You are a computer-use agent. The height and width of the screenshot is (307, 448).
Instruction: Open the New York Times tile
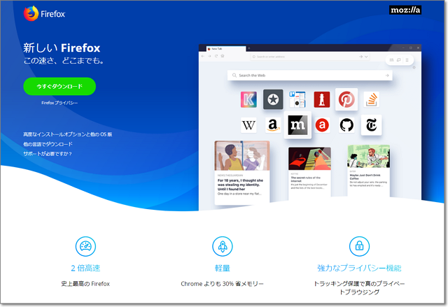coord(370,125)
